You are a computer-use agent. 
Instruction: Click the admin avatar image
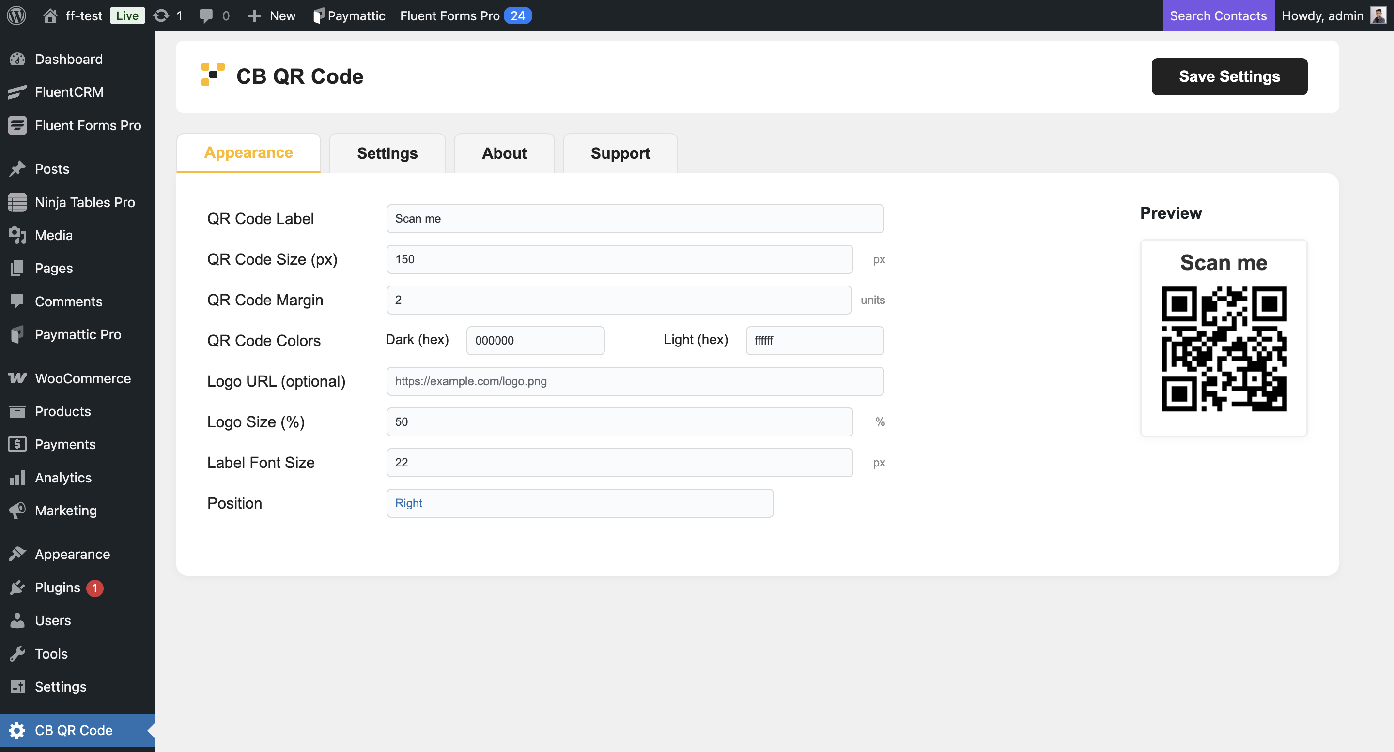1378,15
